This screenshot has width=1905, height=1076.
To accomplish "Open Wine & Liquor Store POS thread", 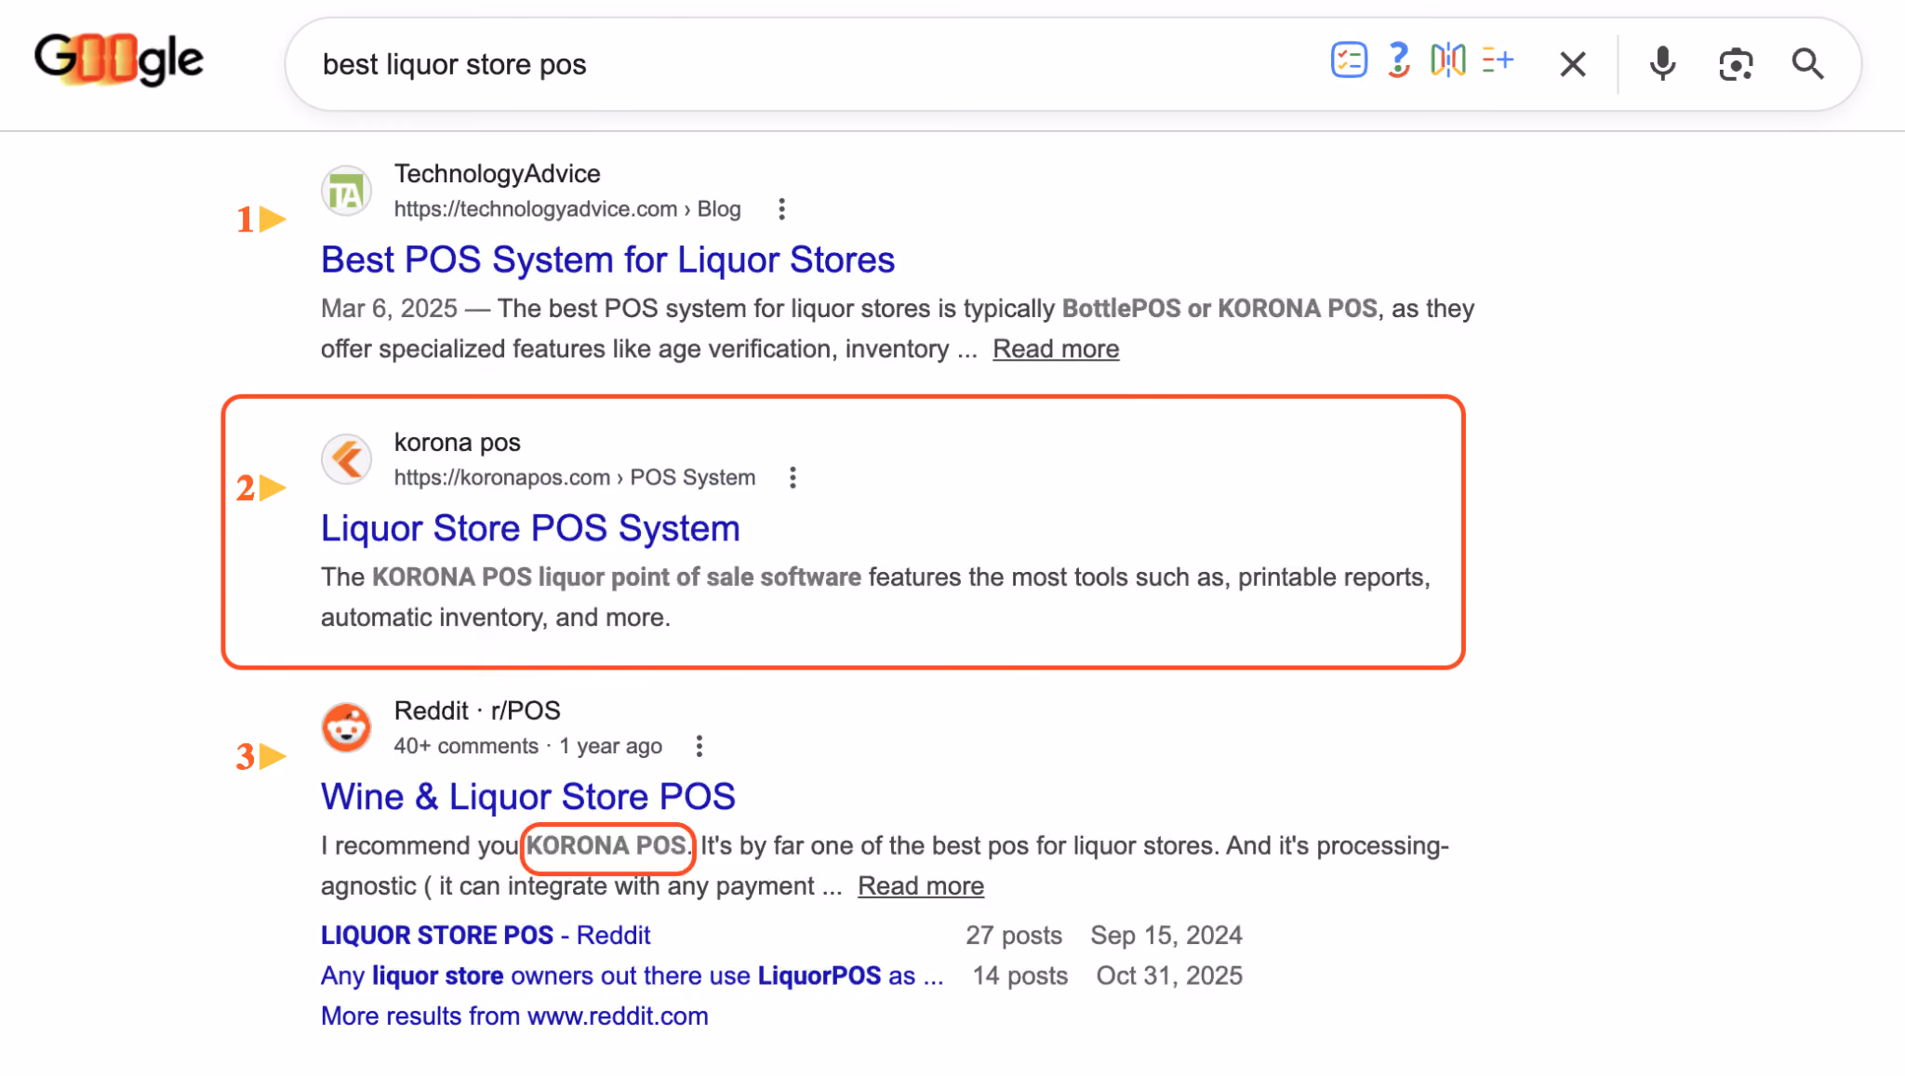I will tap(528, 797).
